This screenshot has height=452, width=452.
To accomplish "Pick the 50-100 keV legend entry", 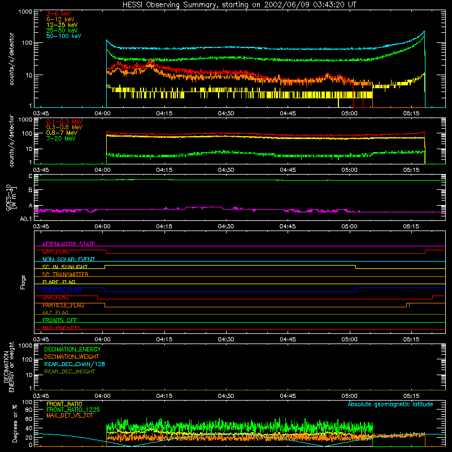I will pyautogui.click(x=64, y=36).
